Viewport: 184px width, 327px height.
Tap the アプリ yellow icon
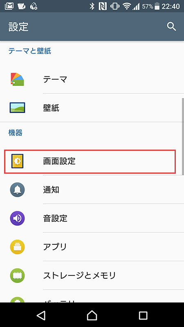pos(17,247)
